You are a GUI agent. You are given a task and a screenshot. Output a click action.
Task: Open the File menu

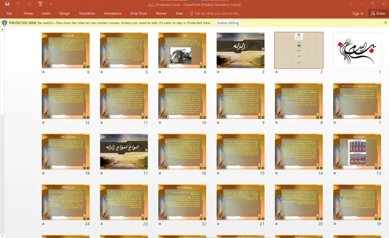click(x=9, y=13)
